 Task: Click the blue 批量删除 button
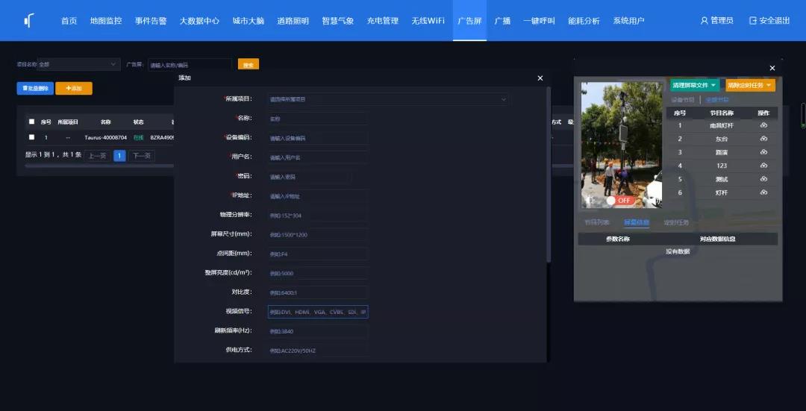point(35,88)
